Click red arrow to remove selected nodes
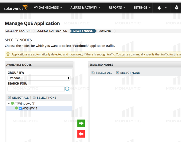 coord(81,134)
